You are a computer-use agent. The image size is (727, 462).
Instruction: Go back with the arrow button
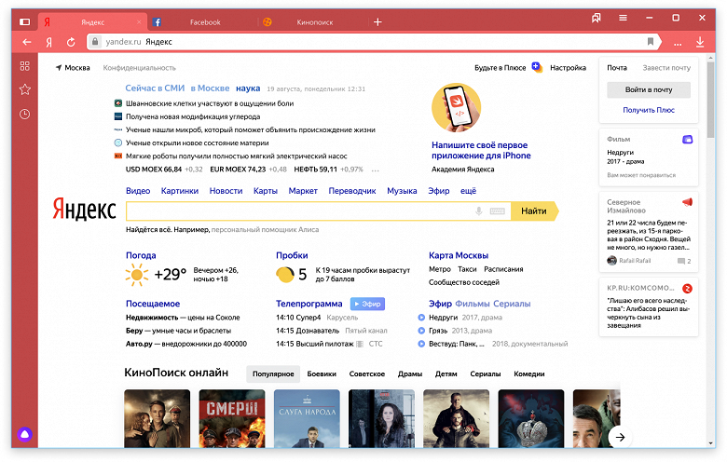tap(27, 42)
